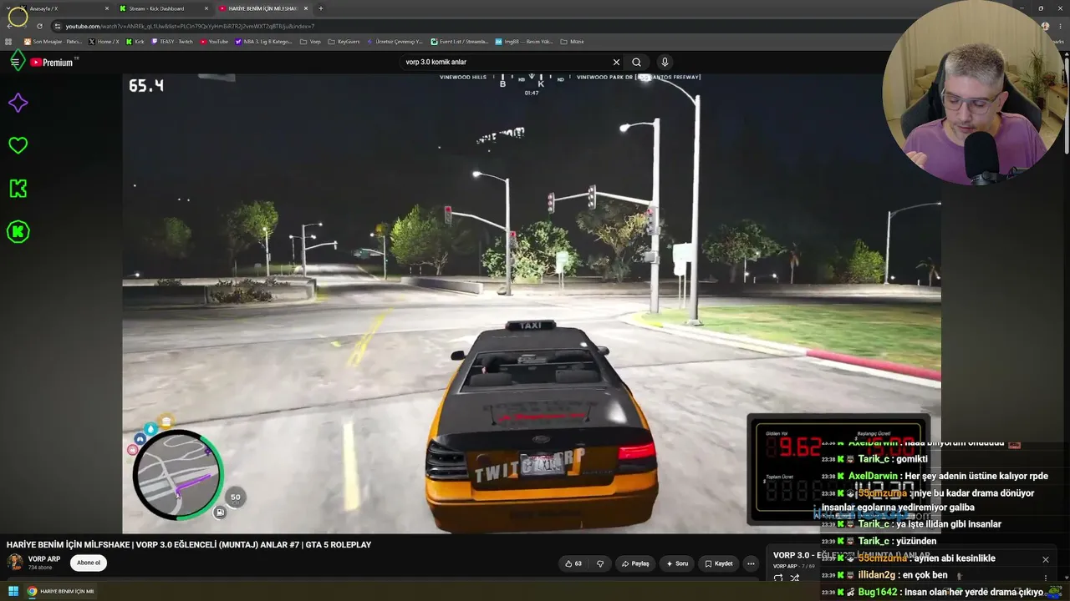Viewport: 1070px width, 601px height.
Task: Open the tab search dropdown arrow
Action: [7, 8]
